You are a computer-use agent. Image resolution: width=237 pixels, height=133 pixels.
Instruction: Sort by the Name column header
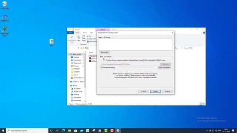tap(91, 52)
